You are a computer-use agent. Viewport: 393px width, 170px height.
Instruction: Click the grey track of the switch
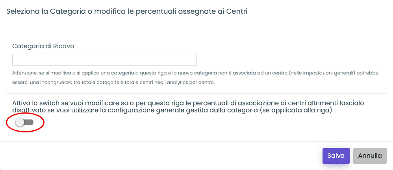click(30, 123)
